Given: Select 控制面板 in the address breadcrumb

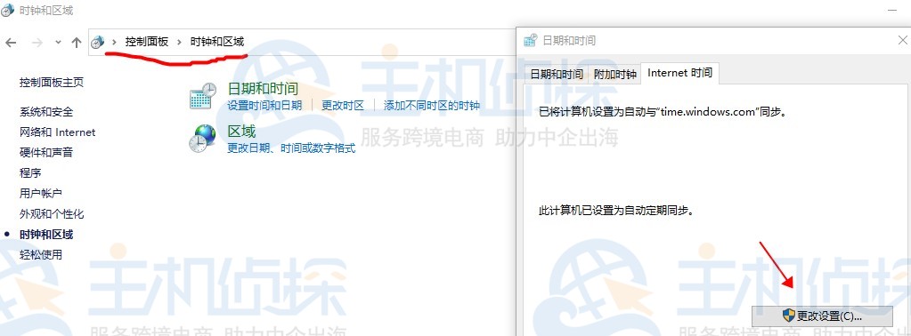Looking at the screenshot, I should click(147, 42).
